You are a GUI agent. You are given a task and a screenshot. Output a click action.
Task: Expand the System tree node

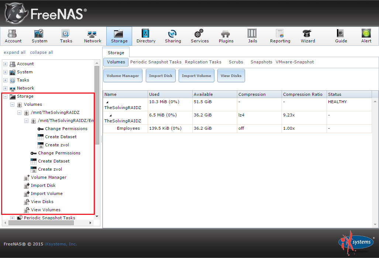coord(5,72)
